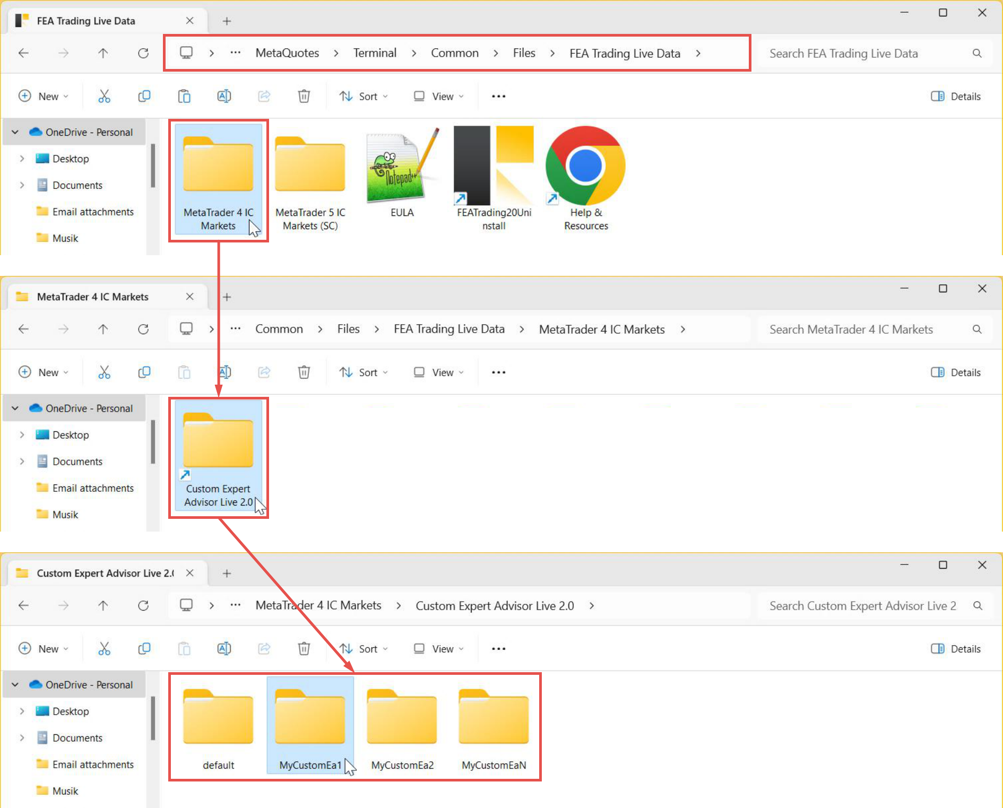Click Delete icon in MetaTrader 4 IC Markets window
The width and height of the screenshot is (1003, 808).
click(x=304, y=372)
